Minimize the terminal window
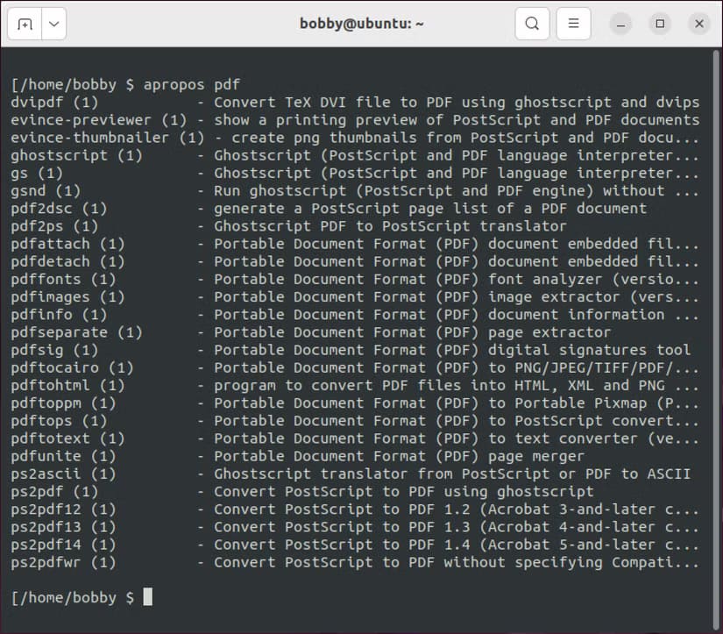The width and height of the screenshot is (723, 634). click(621, 24)
